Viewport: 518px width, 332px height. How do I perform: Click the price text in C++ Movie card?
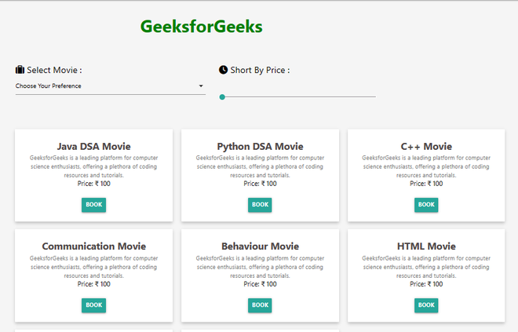click(x=426, y=184)
